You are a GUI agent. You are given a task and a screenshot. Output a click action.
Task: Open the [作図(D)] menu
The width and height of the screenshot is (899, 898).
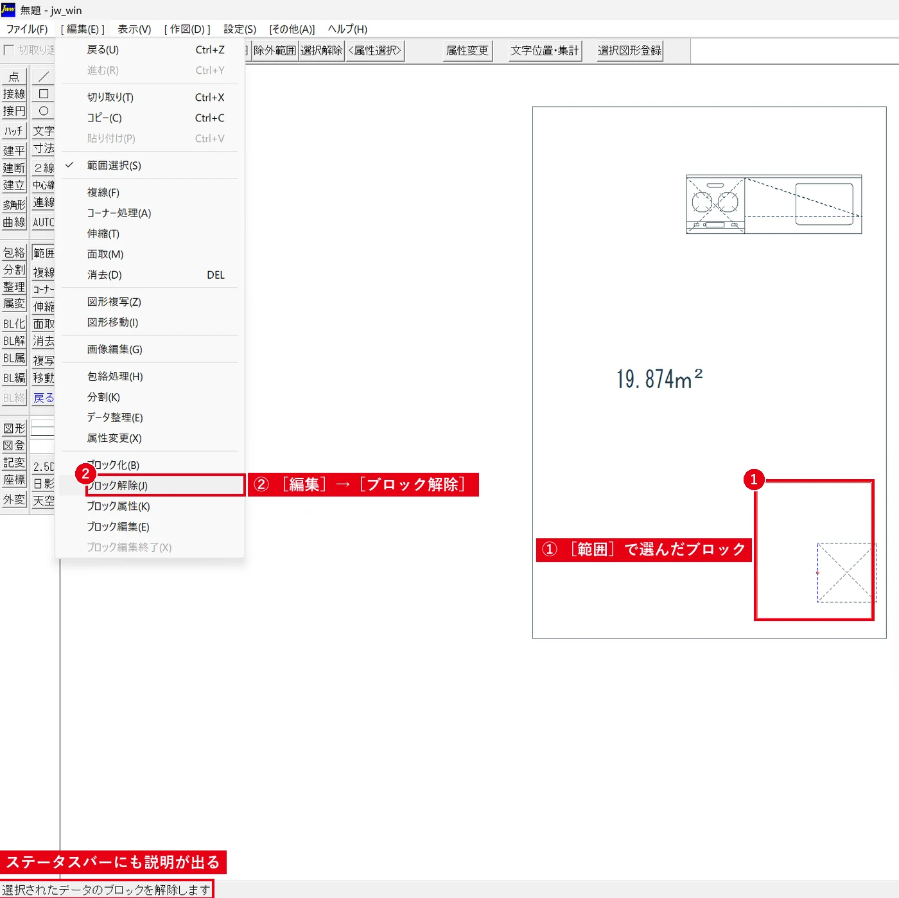188,29
